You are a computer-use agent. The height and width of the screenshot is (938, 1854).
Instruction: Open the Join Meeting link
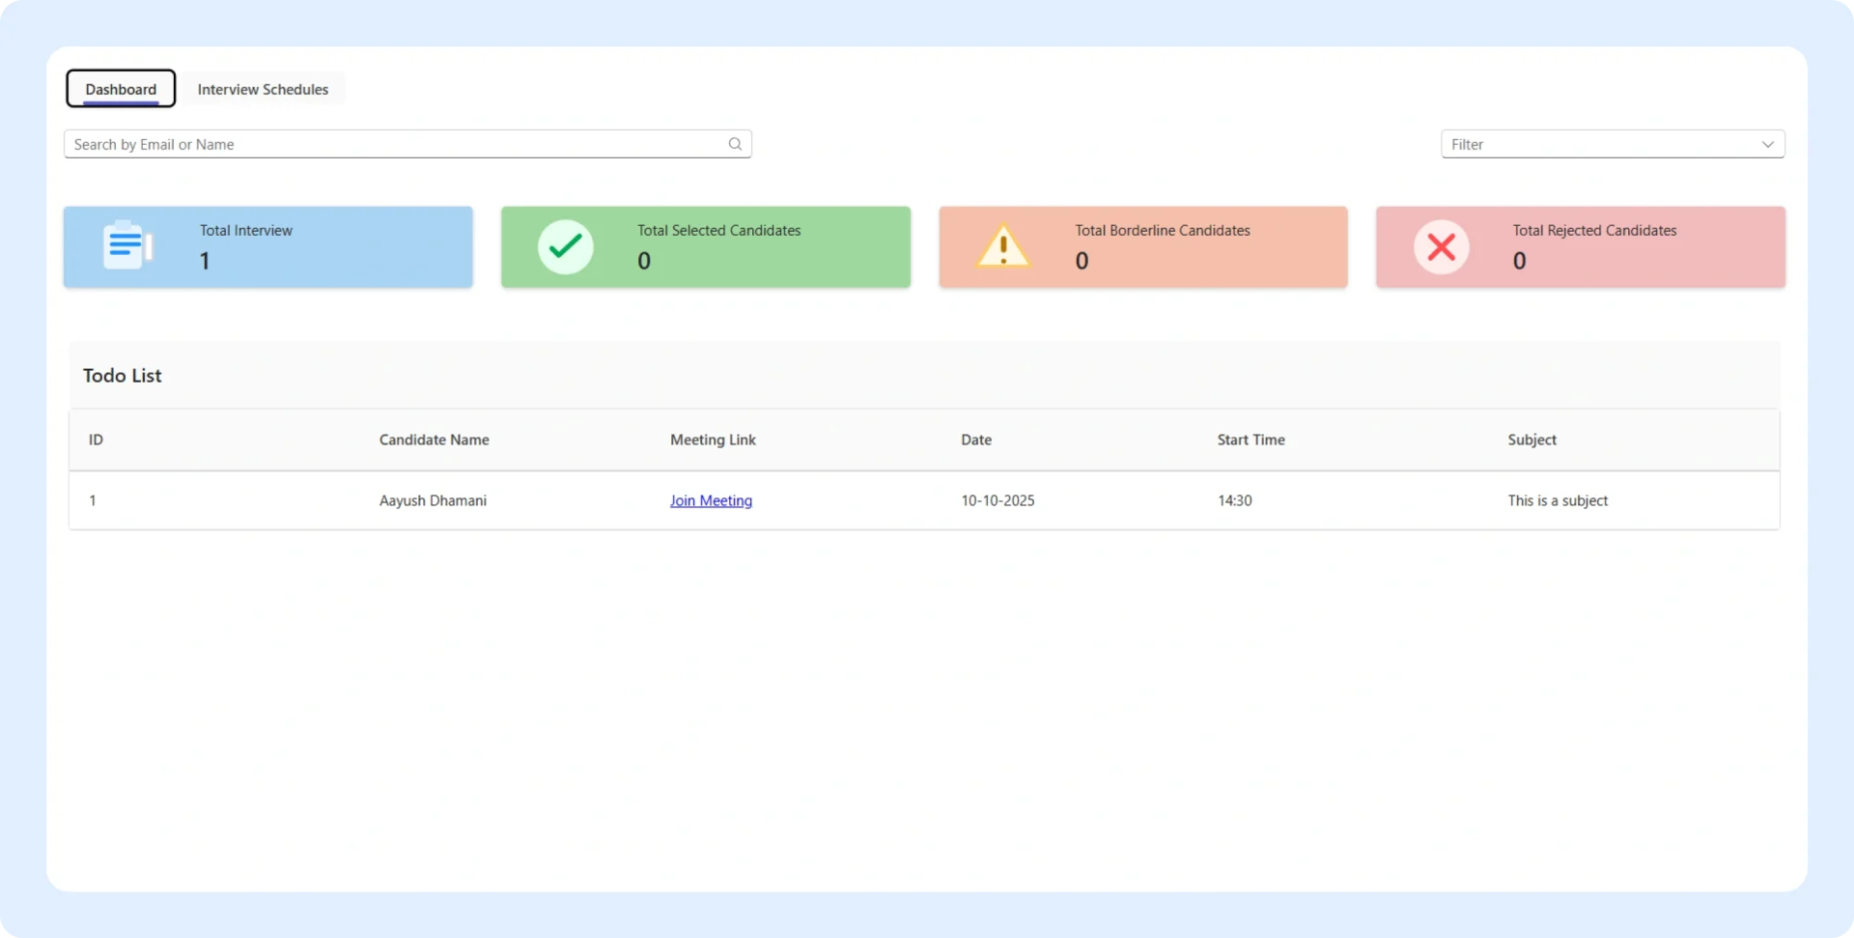pos(711,500)
